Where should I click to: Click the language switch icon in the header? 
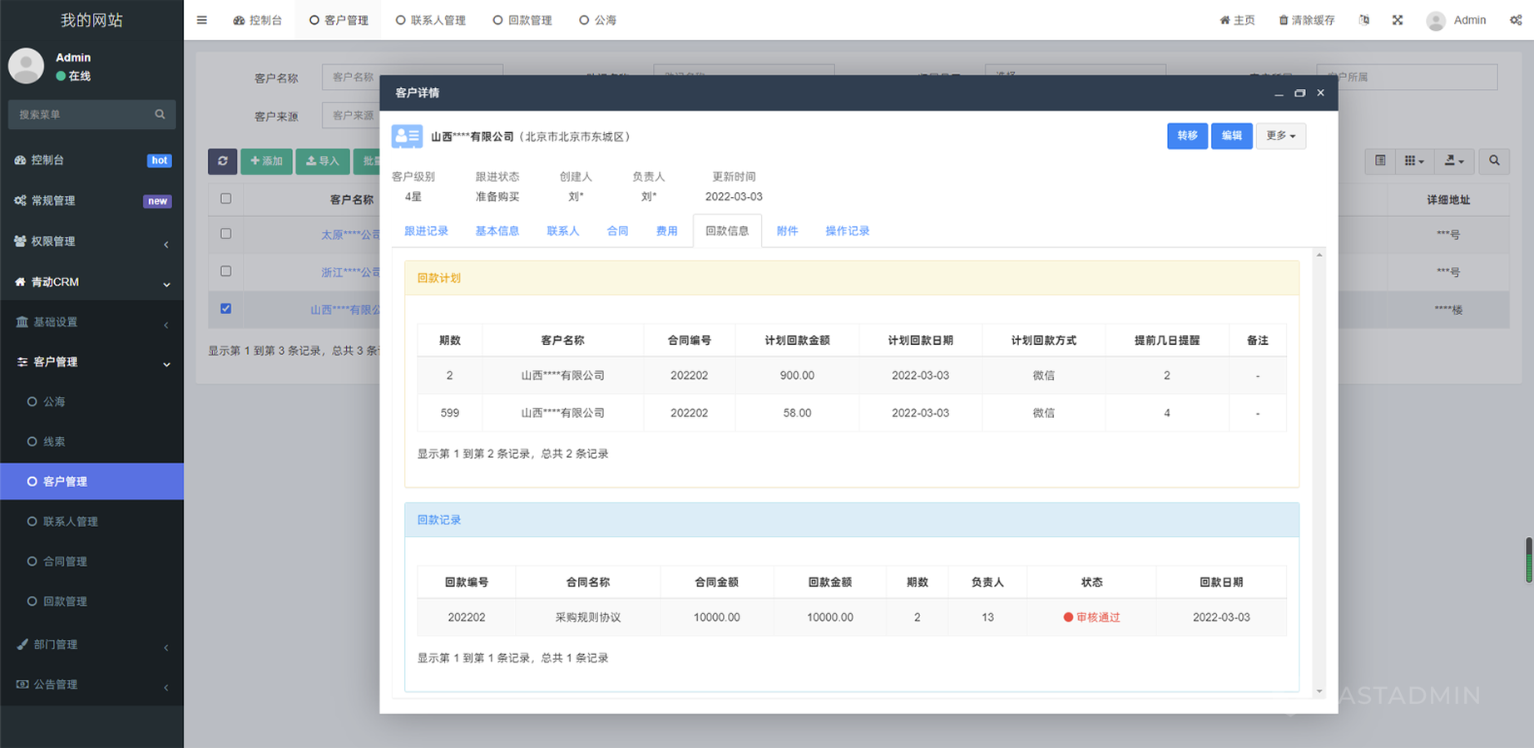(1364, 20)
